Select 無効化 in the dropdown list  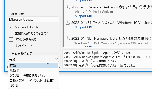click(34, 70)
